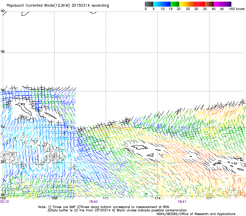Click the latitude label 54
Image resolution: width=246 pixels, height=216 pixels.
tap(3, 127)
